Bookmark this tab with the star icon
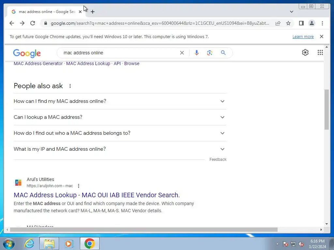The image size is (334, 250). coord(288,23)
